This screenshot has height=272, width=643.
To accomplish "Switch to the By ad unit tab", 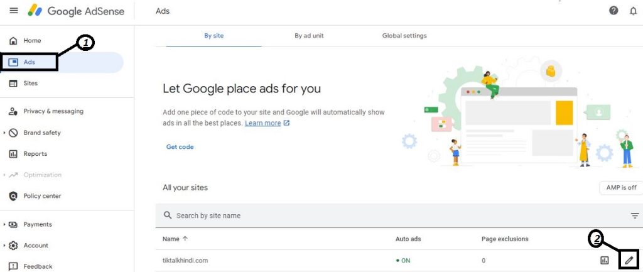I will pos(309,36).
